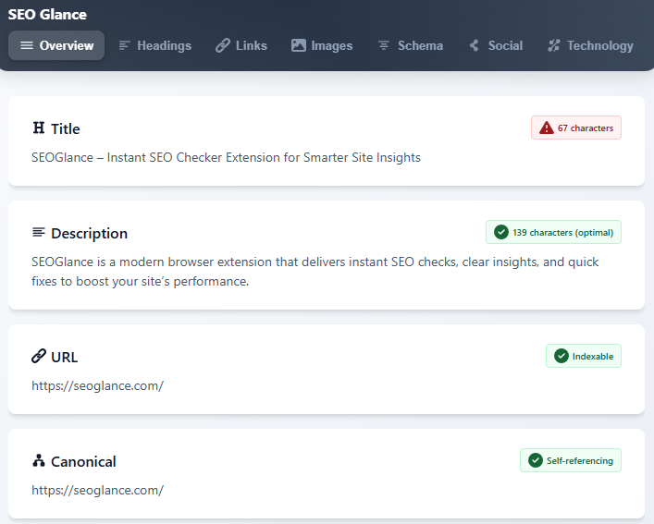Switch to the Technology tab
Screen dimensions: 654x524
[x=590, y=45]
